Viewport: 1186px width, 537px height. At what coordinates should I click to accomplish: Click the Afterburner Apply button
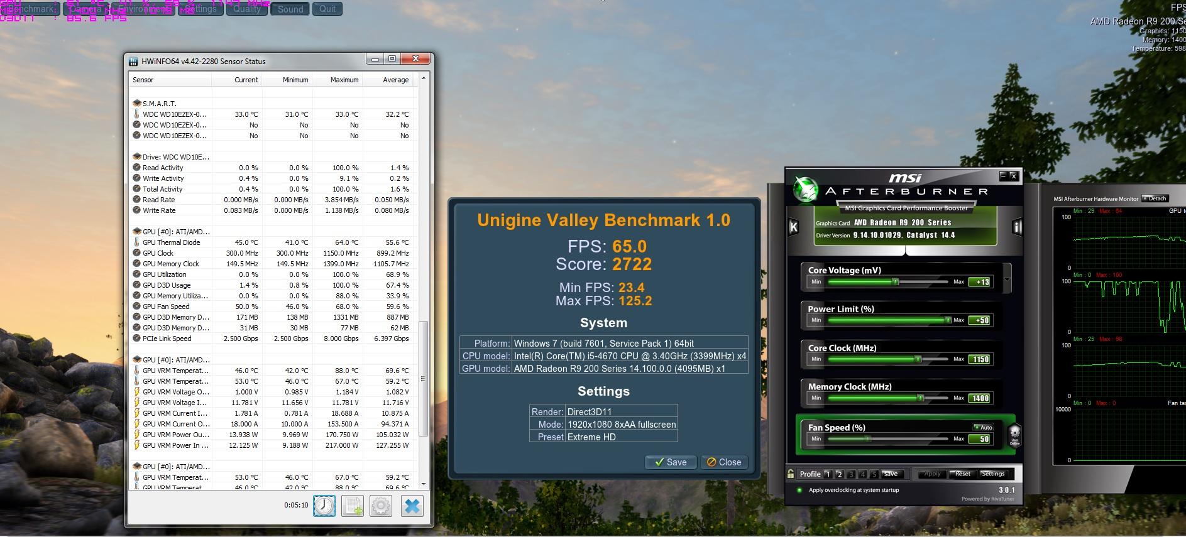[932, 474]
